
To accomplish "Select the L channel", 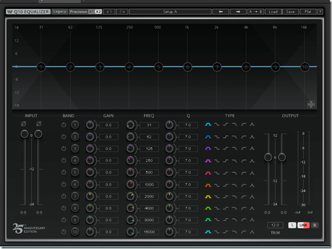I will pyautogui.click(x=292, y=225).
